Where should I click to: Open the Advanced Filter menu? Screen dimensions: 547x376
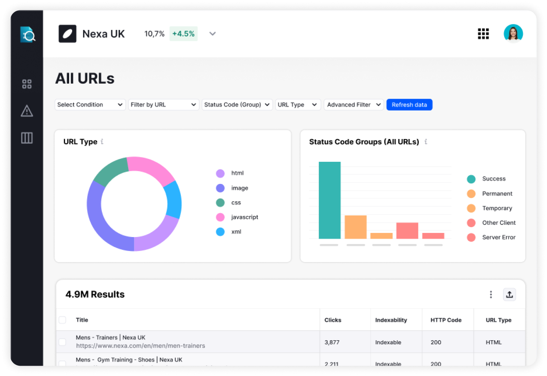tap(353, 105)
